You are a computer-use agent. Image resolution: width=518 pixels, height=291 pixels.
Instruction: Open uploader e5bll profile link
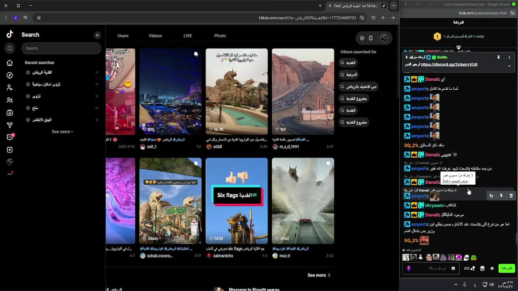217,147
